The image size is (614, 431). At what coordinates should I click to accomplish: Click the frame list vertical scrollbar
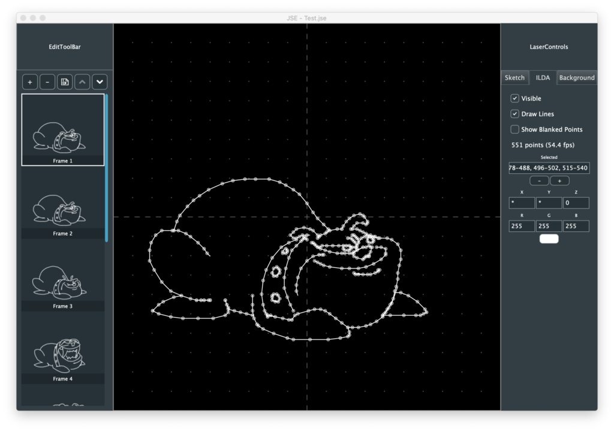pos(107,168)
